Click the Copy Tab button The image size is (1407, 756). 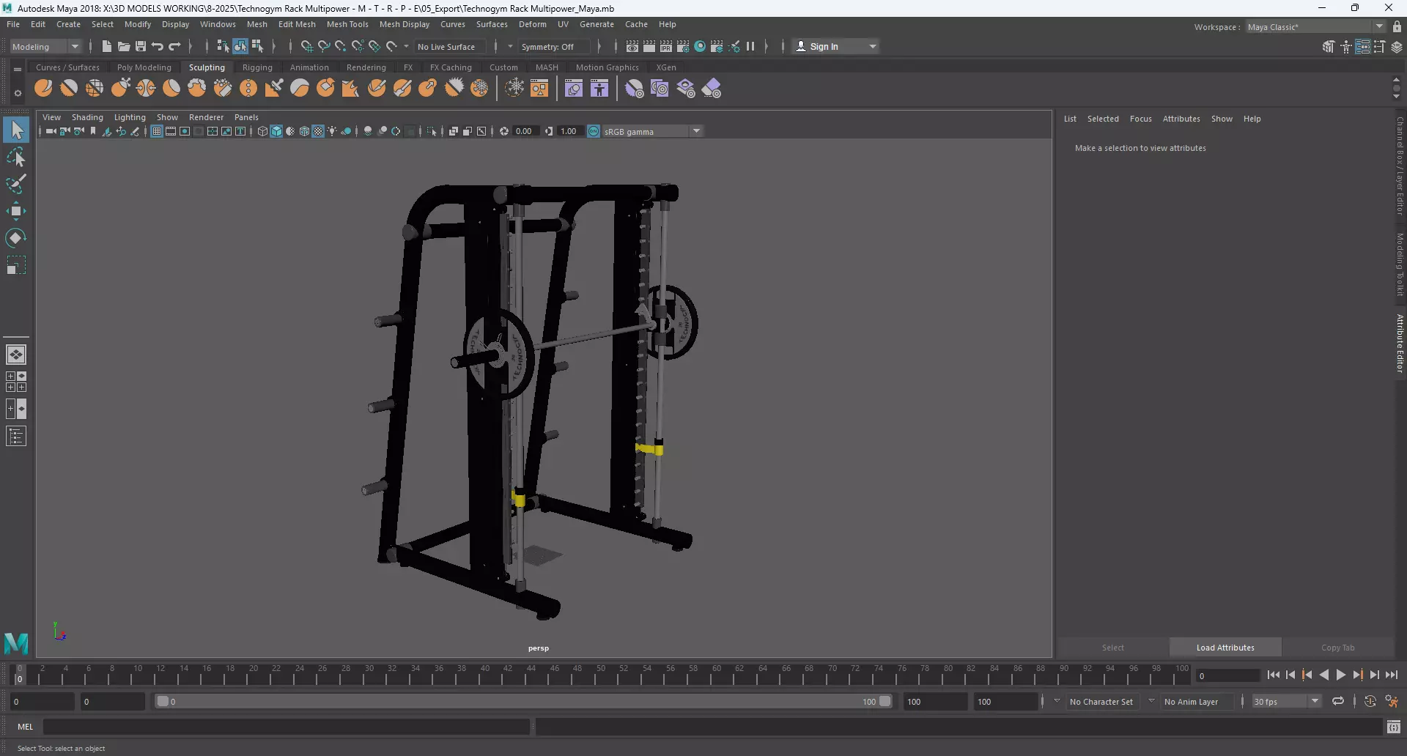pyautogui.click(x=1337, y=648)
